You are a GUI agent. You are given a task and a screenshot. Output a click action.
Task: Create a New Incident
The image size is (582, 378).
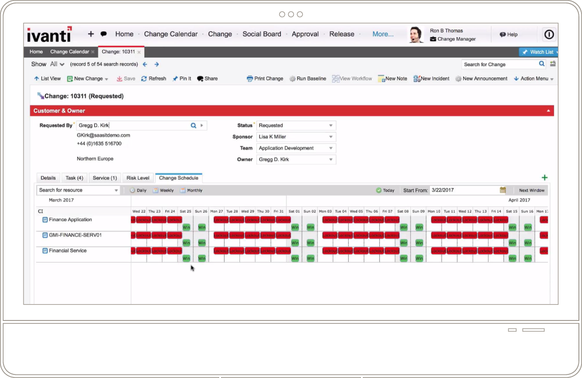pos(431,78)
